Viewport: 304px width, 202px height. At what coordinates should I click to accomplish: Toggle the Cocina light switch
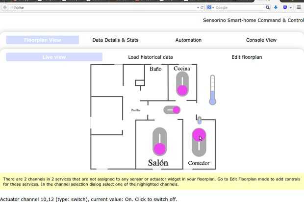tap(182, 84)
